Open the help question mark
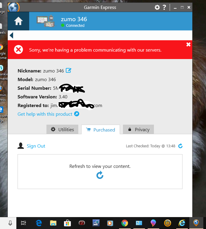 pos(164,7)
